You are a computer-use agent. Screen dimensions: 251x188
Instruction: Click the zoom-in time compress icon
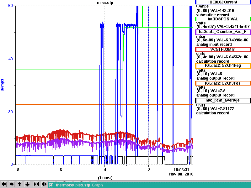[x=36, y=184]
